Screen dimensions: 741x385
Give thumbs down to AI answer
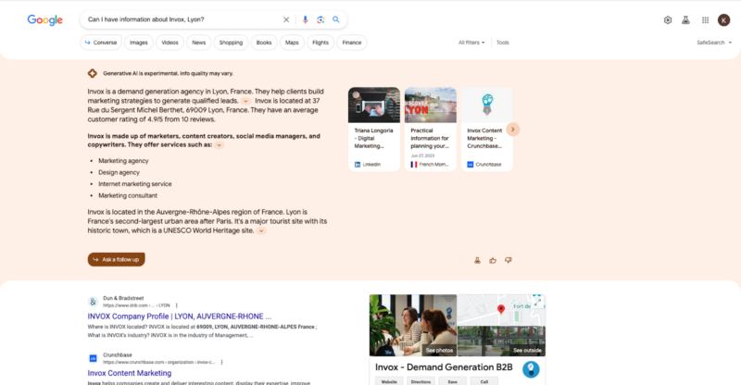click(x=508, y=260)
